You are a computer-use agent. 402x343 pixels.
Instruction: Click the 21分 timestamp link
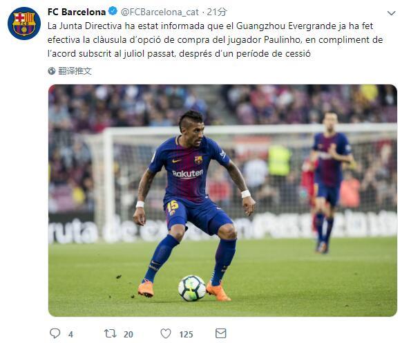click(x=217, y=12)
